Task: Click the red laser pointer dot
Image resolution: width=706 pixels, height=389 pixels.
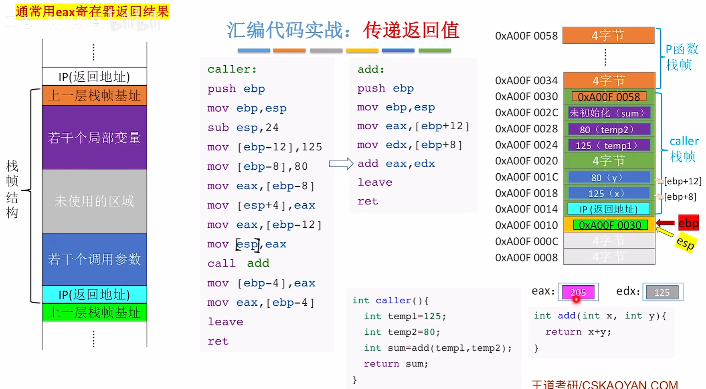Action: point(577,299)
